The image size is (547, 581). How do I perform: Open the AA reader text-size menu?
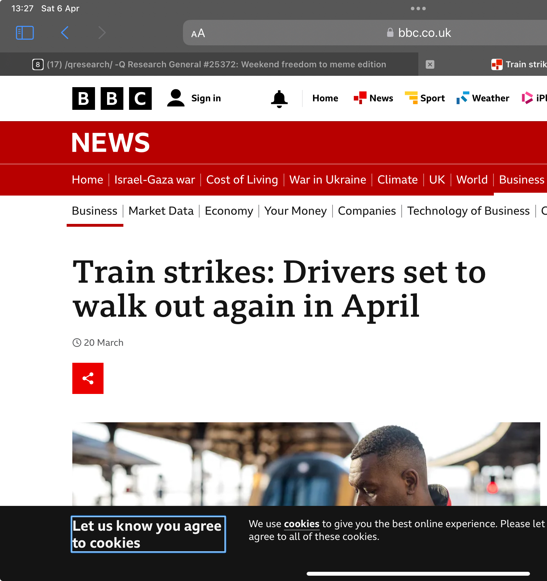tap(198, 33)
